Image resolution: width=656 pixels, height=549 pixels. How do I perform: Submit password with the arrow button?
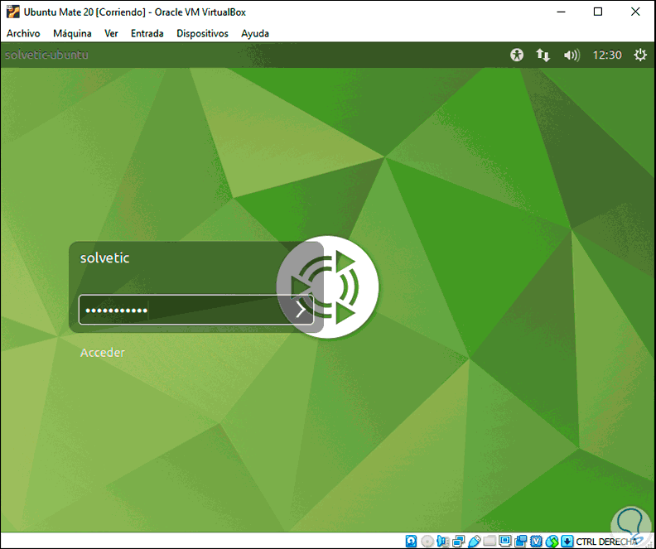pos(301,310)
